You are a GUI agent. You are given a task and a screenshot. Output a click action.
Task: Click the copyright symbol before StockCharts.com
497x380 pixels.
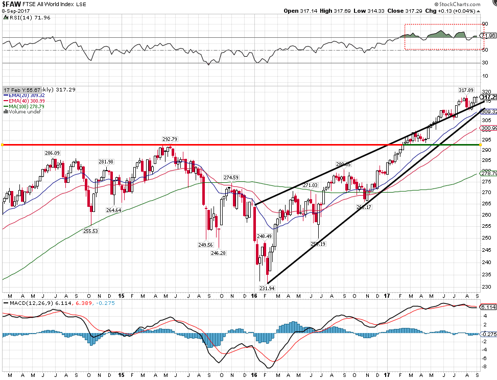tap(436, 4)
